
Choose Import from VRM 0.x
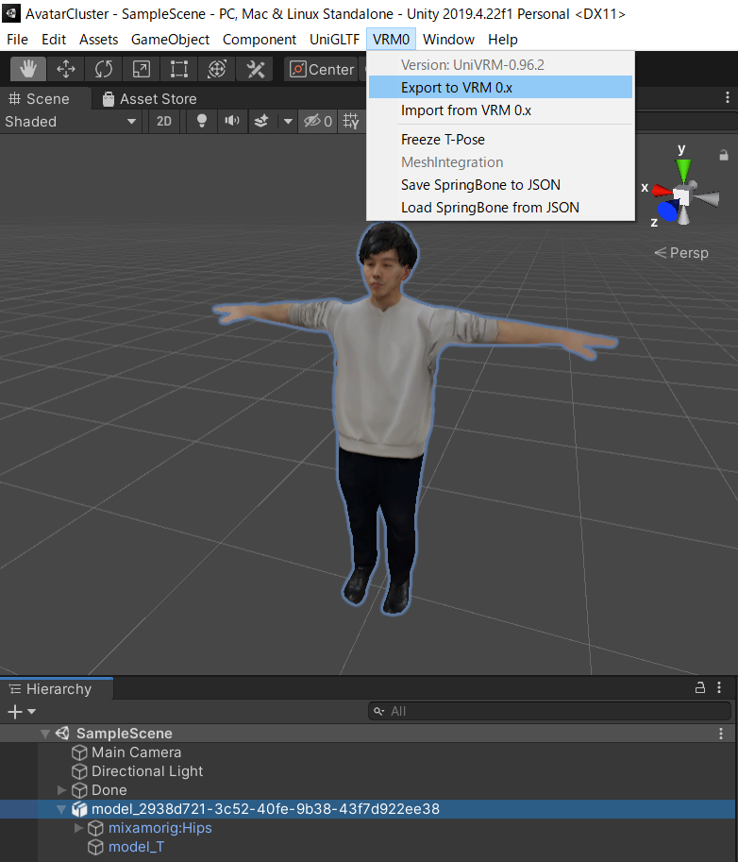click(x=500, y=110)
